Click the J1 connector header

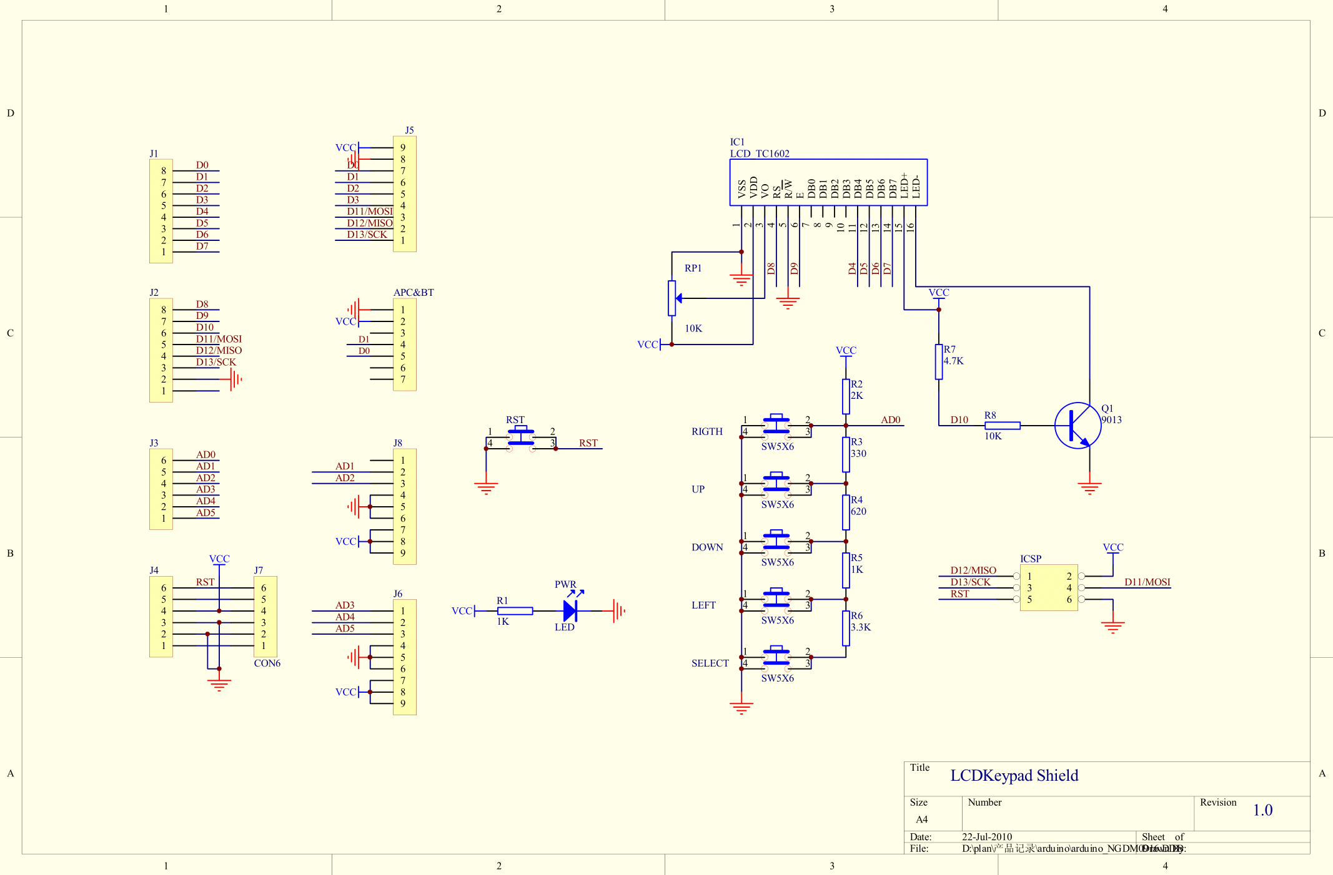161,211
